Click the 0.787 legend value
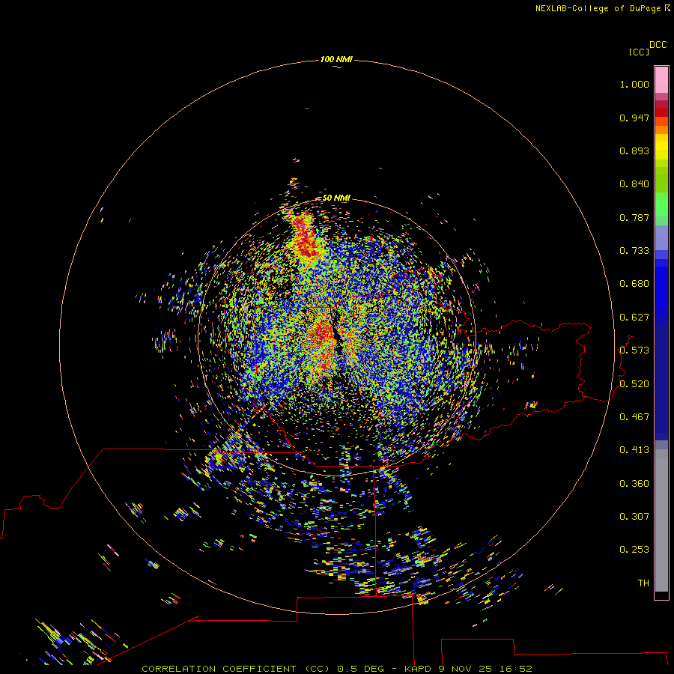The width and height of the screenshot is (674, 674). pyautogui.click(x=634, y=217)
